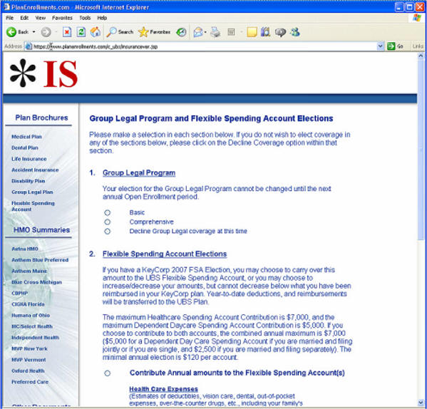The image size is (427, 409).
Task: Click the vertical scrollbar up arrow
Action: tap(421, 56)
